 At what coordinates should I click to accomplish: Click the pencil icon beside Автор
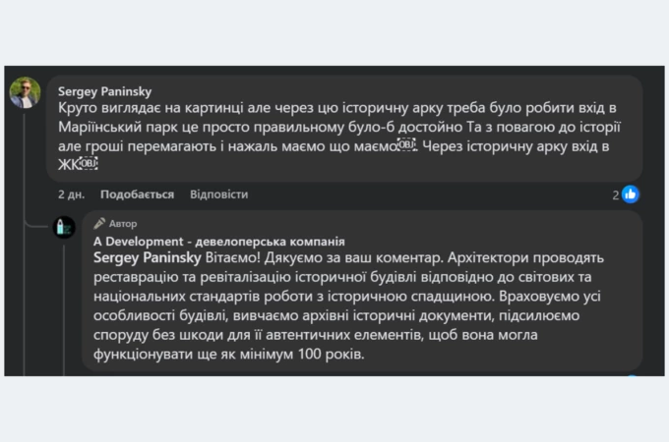tap(99, 224)
